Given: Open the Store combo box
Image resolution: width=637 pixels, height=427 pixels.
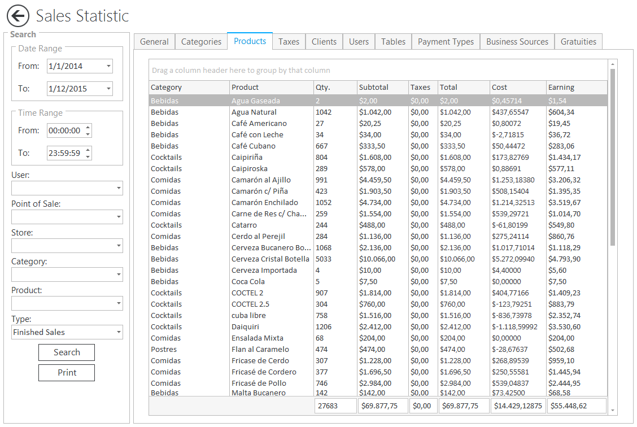Looking at the screenshot, I should pos(118,246).
